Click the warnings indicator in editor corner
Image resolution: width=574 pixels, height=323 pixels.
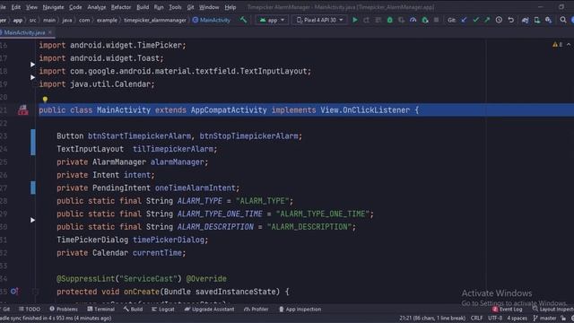[557, 45]
